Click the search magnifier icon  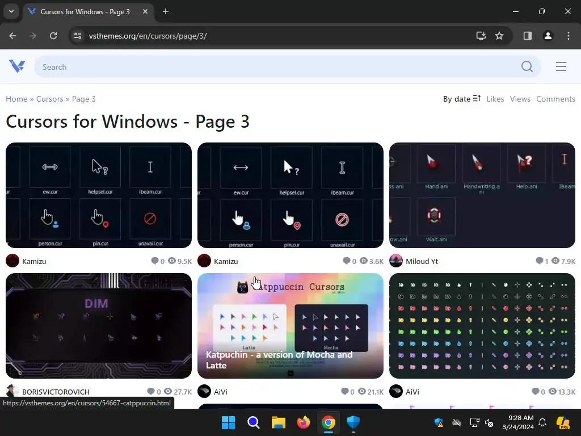pyautogui.click(x=527, y=67)
